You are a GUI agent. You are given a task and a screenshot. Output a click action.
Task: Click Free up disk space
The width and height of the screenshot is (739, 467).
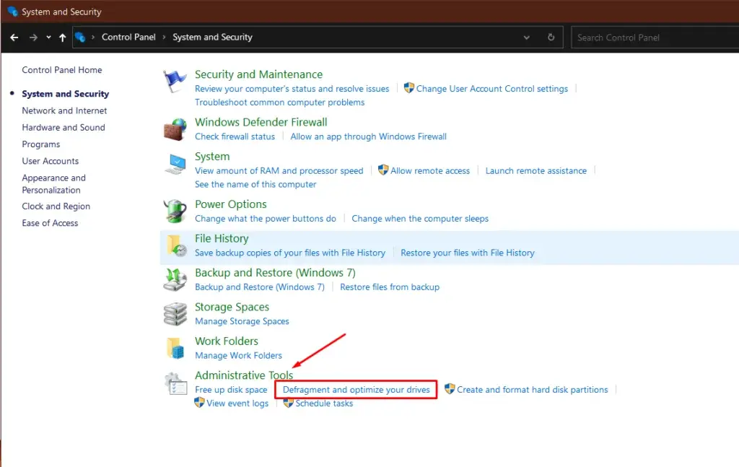(x=231, y=390)
